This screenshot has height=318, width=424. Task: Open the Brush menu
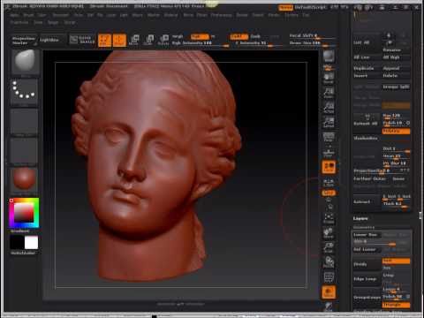pyautogui.click(x=28, y=15)
